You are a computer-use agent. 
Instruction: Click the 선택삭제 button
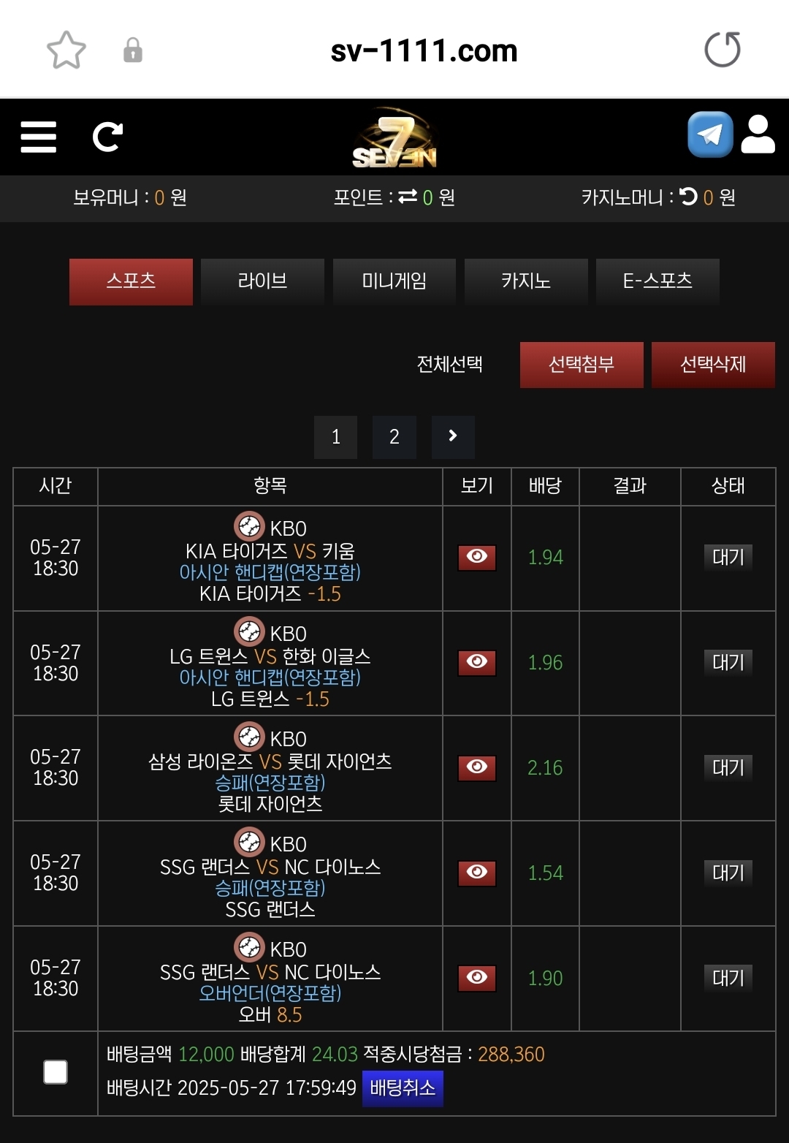tap(713, 365)
